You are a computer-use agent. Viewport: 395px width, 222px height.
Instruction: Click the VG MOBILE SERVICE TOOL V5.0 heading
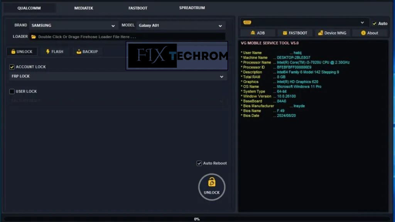click(270, 43)
